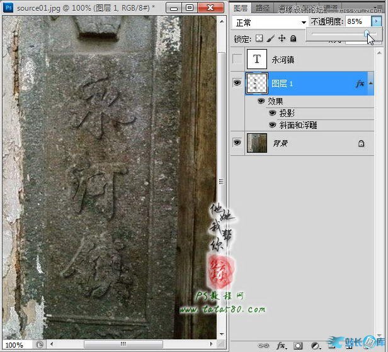Screen dimensions: 388x352
Task: Lock transparent pixels icon
Action: pyautogui.click(x=259, y=39)
